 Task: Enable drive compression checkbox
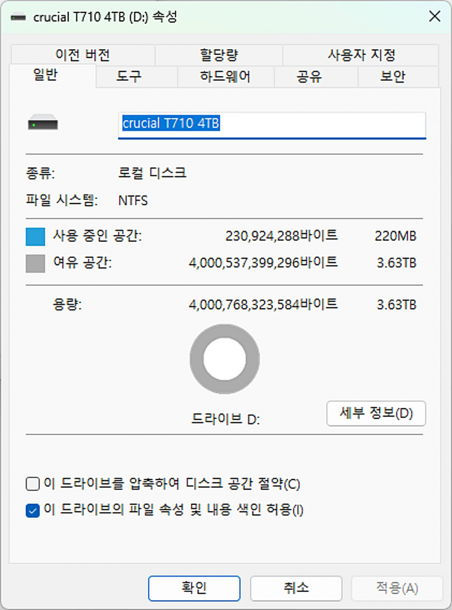33,484
